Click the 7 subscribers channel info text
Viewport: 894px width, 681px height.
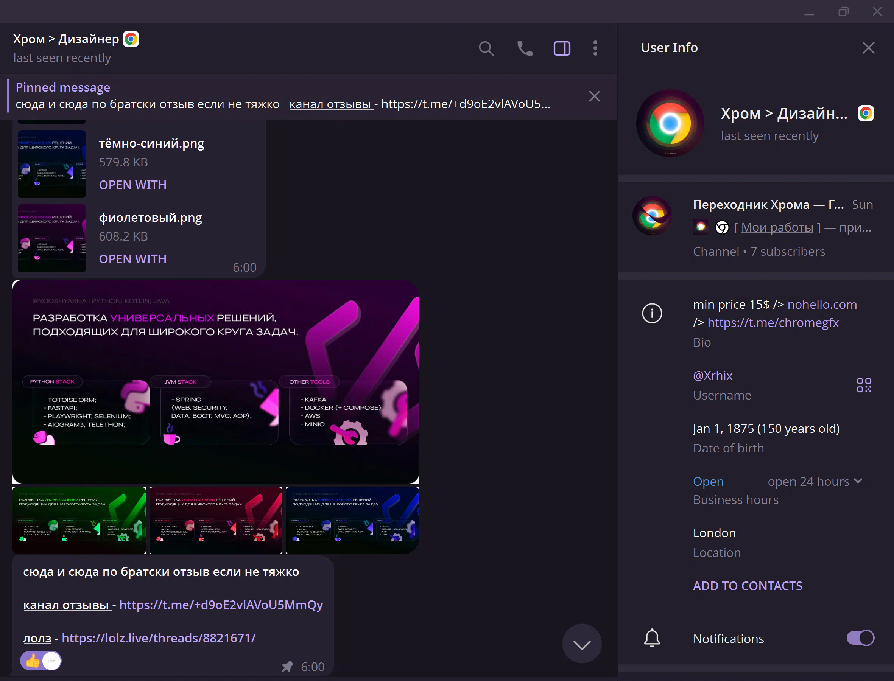tap(759, 251)
